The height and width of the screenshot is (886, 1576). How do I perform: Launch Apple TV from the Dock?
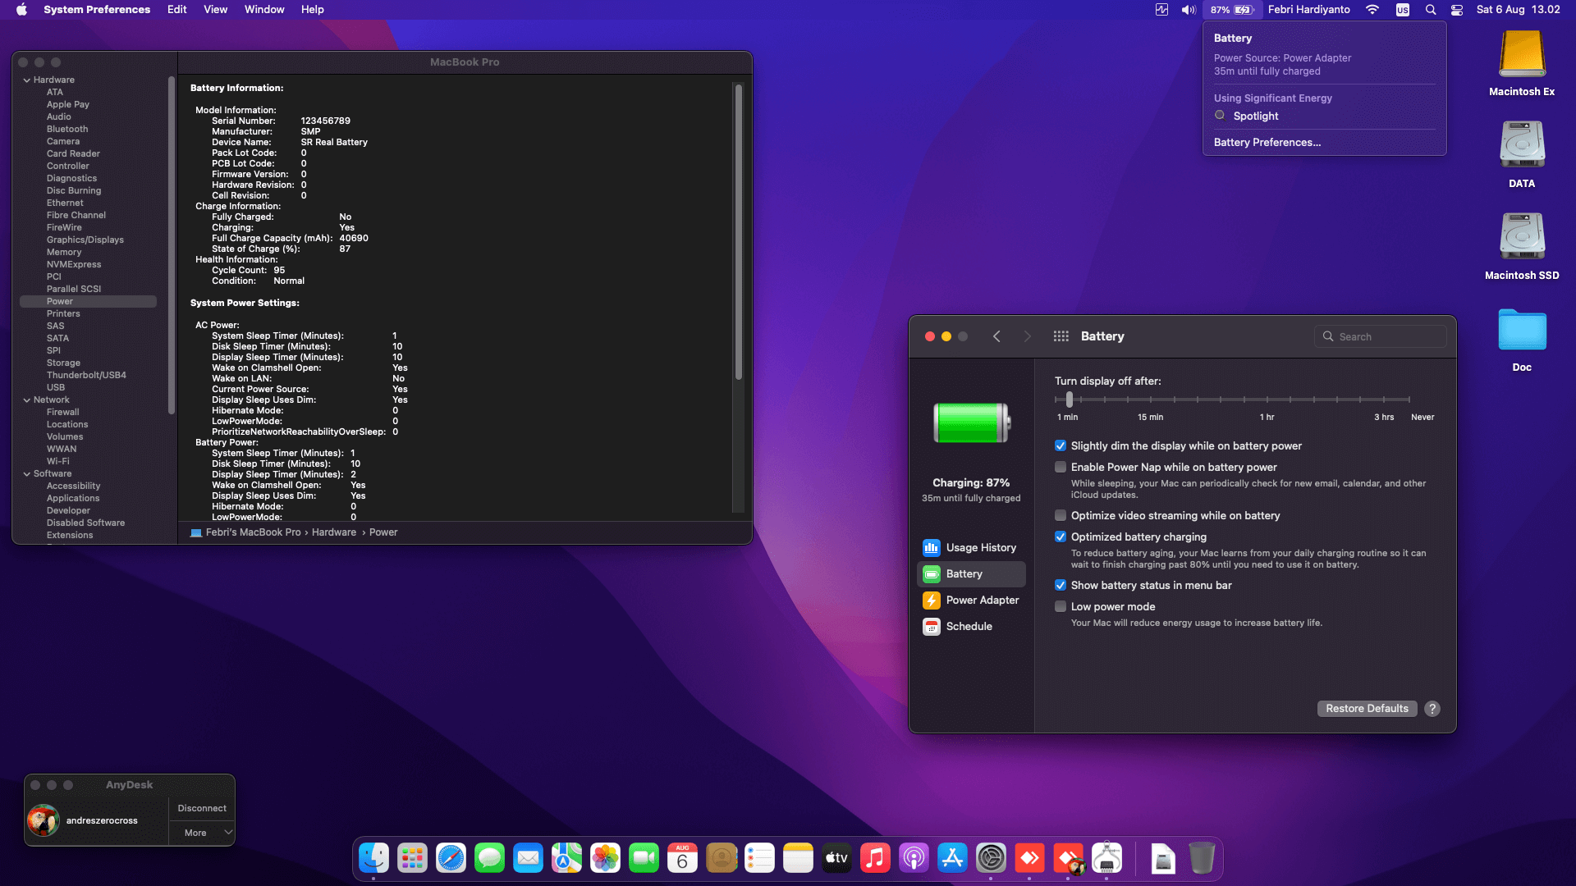tap(836, 858)
